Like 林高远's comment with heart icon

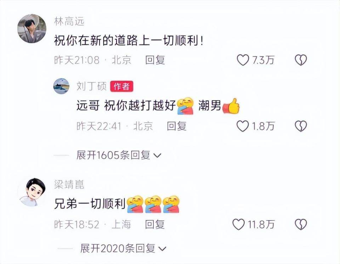pyautogui.click(x=243, y=60)
